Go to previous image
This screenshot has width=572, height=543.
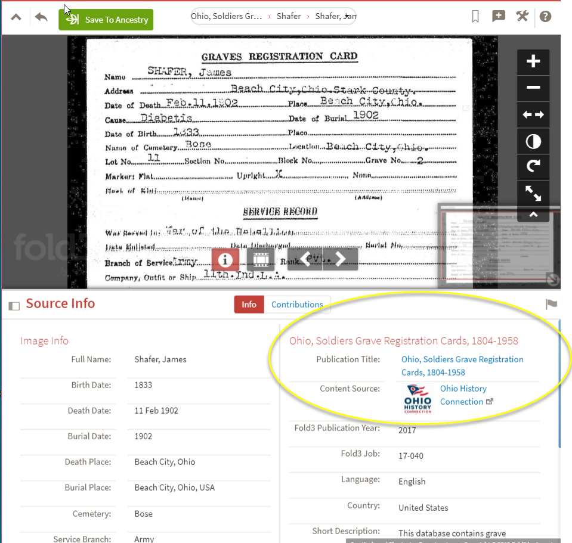[305, 259]
